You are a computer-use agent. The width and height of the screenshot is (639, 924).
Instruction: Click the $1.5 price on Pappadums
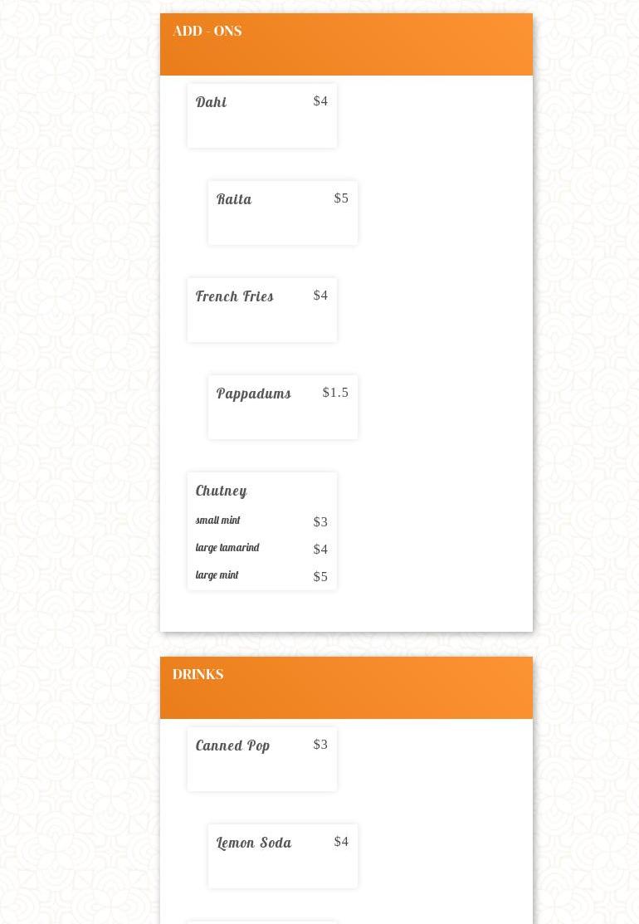[x=335, y=393]
